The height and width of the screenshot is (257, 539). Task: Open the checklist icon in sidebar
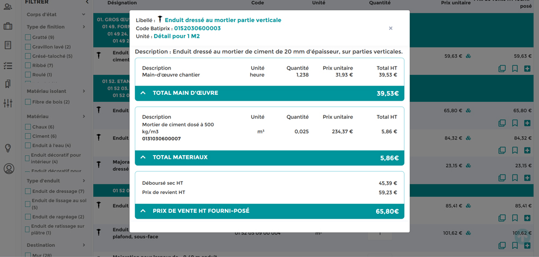(8, 65)
